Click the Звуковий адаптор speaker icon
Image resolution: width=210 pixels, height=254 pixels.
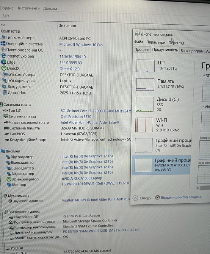click(10, 201)
